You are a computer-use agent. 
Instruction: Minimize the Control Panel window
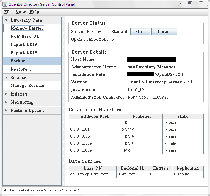coord(182,3)
